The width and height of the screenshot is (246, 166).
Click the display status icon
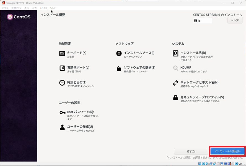222,164
